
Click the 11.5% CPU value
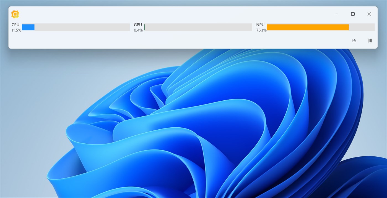point(16,30)
